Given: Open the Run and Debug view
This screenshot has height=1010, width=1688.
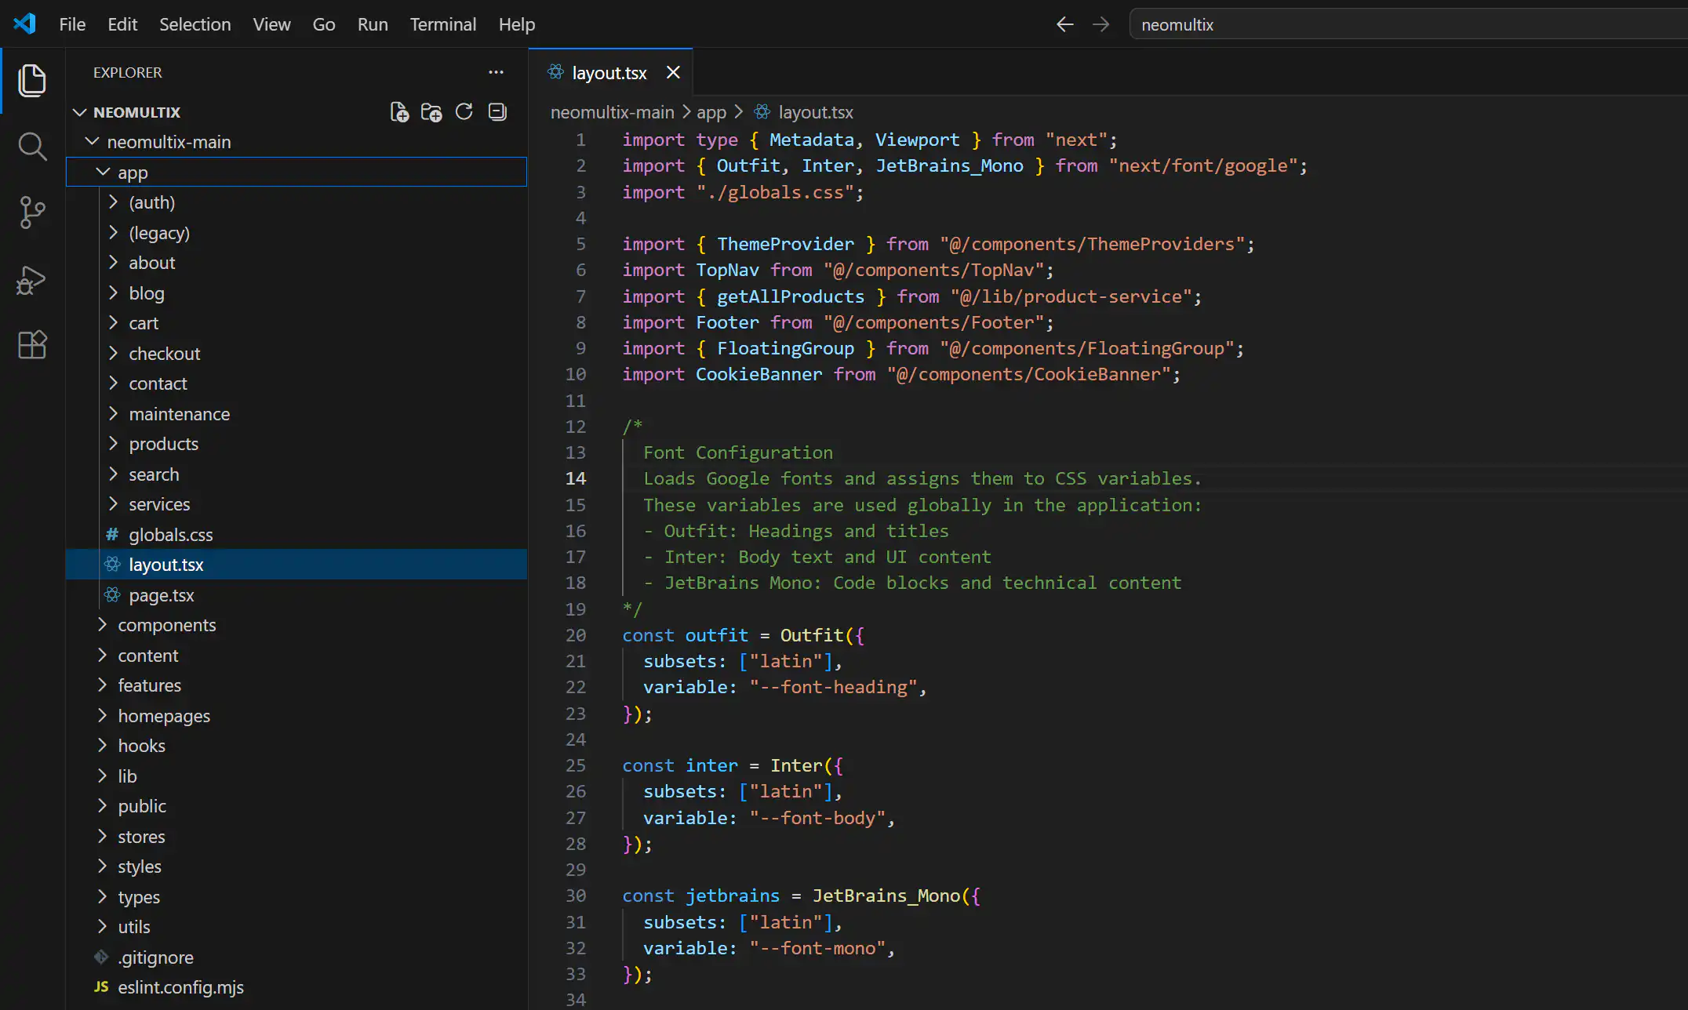Looking at the screenshot, I should coord(32,279).
